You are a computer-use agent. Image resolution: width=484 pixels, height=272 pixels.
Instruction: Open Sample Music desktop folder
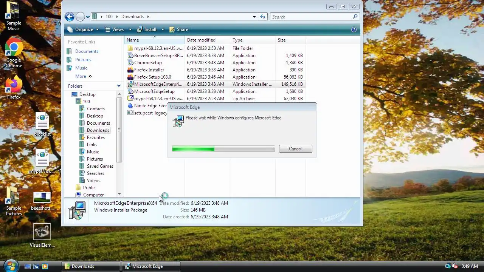point(14,16)
